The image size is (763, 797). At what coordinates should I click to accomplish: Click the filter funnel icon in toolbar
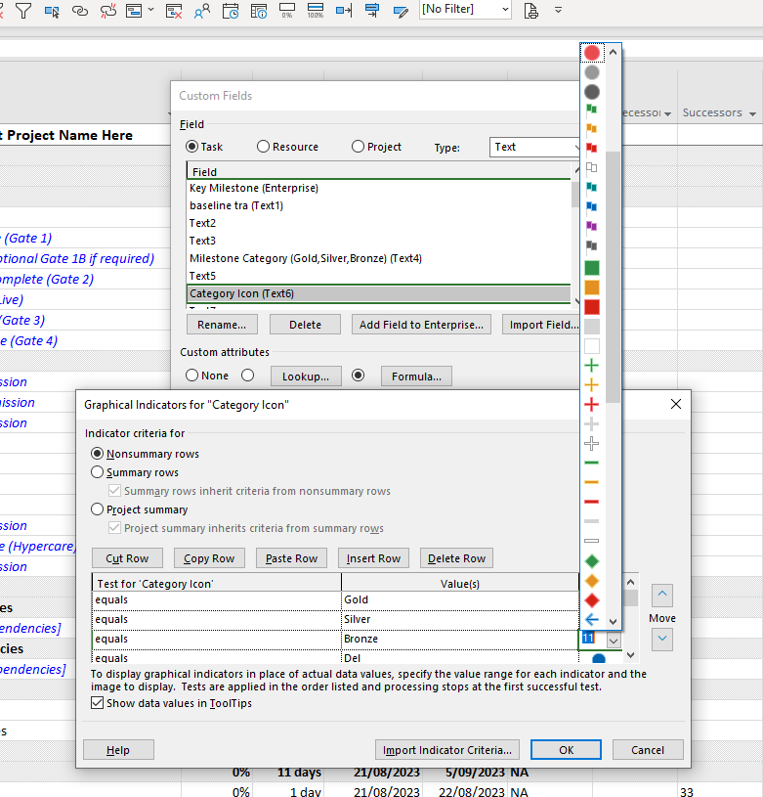[x=23, y=11]
